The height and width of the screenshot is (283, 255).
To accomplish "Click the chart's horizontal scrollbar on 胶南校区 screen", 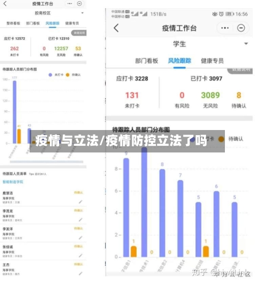I will pos(46,162).
